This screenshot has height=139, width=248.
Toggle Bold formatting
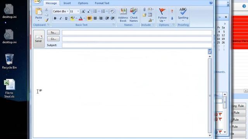[x=55, y=18]
